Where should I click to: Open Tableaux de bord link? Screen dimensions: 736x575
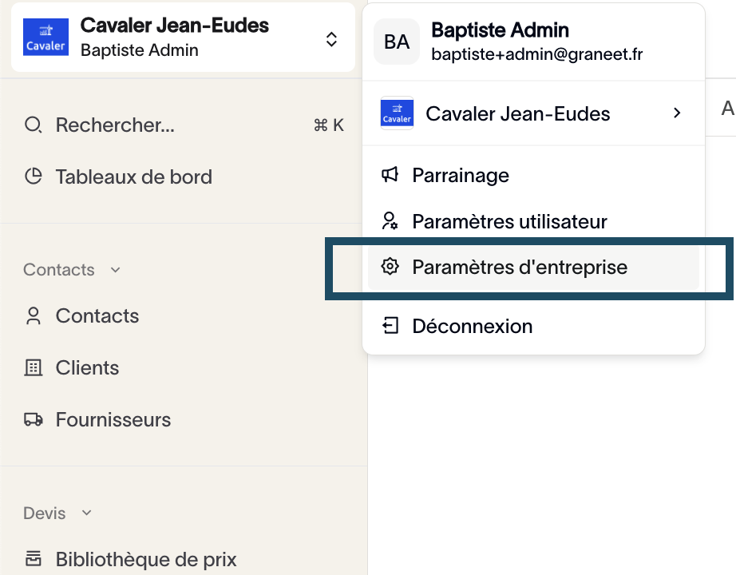coord(133,176)
